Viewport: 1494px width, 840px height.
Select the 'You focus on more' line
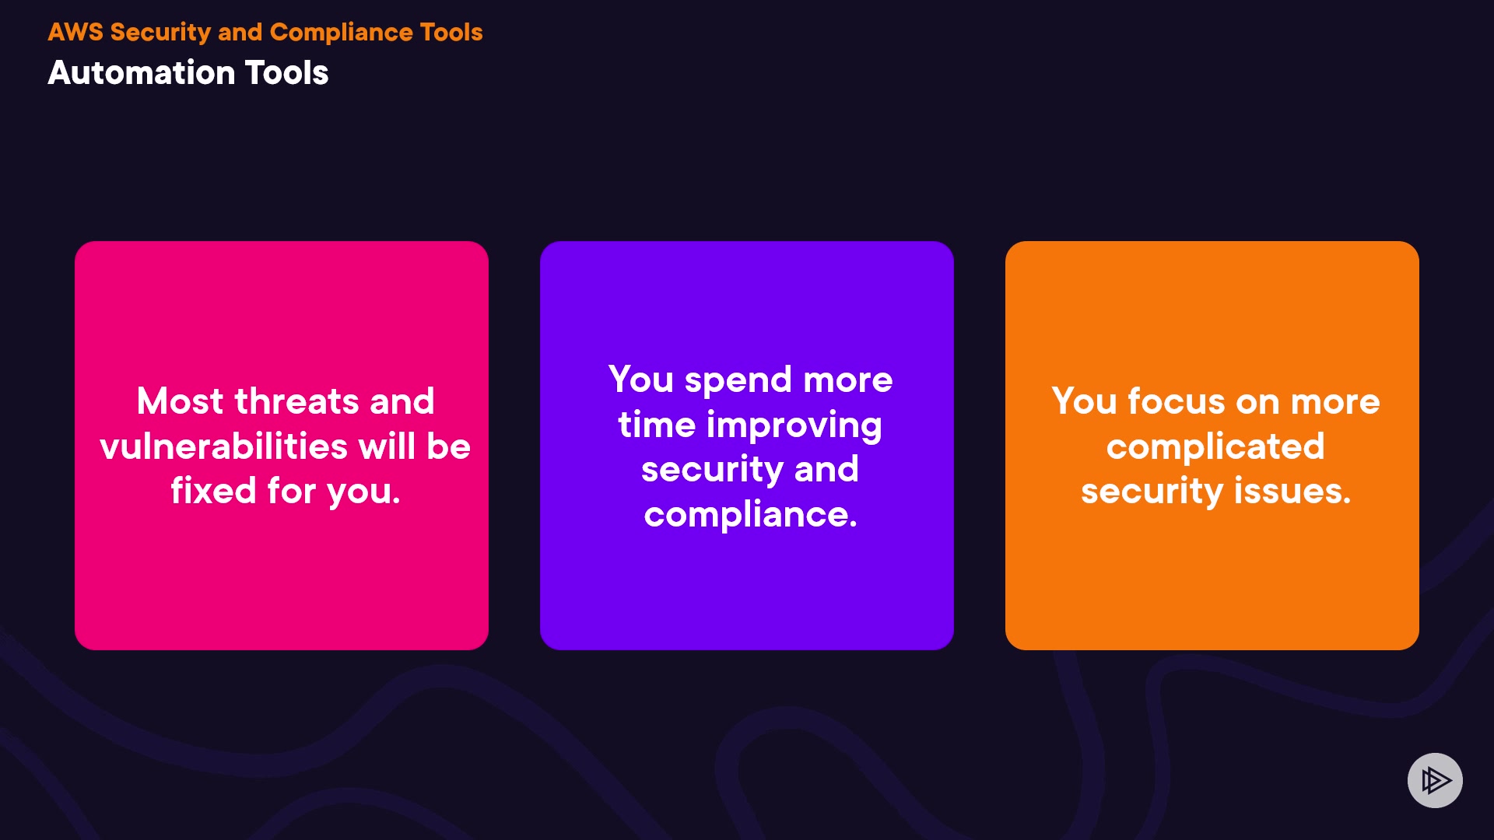pyautogui.click(x=1215, y=401)
